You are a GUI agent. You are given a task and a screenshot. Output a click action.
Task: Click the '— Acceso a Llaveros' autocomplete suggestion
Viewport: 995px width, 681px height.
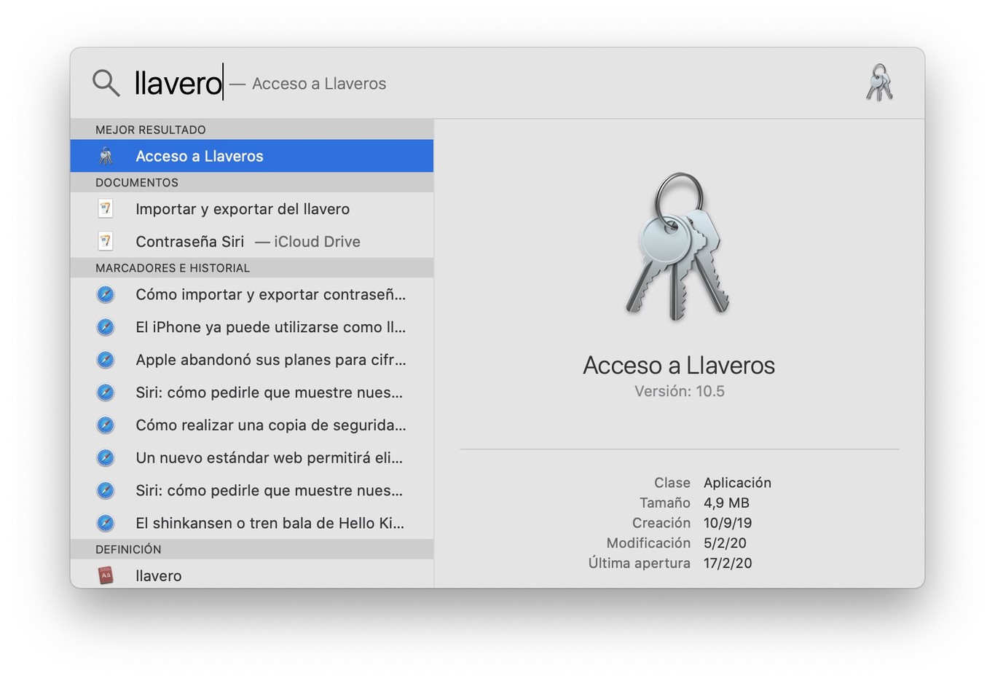coord(308,84)
